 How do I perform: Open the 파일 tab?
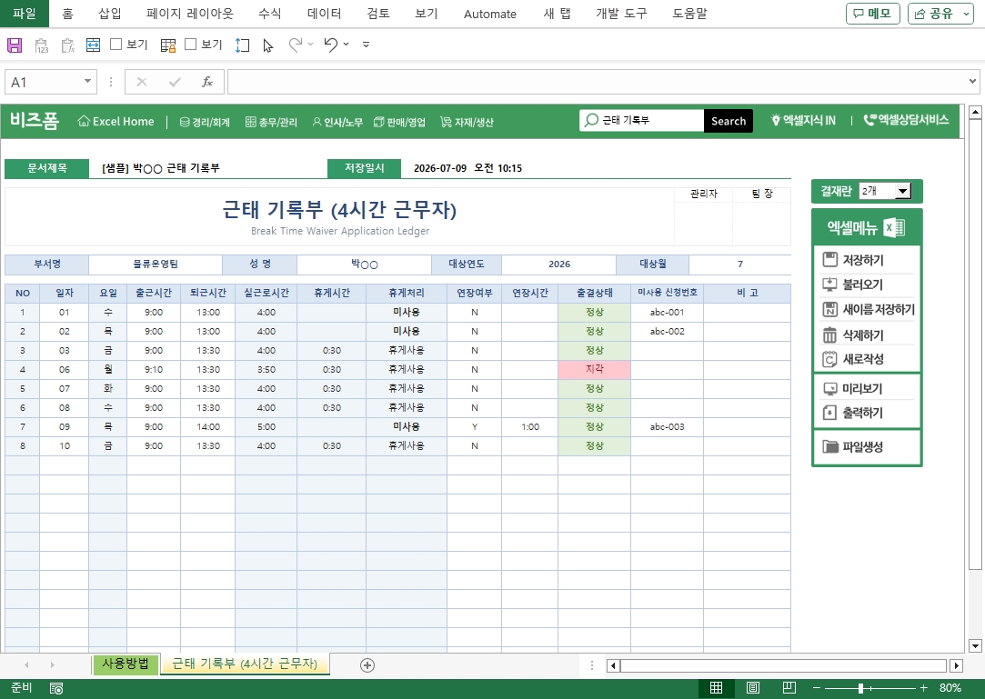pyautogui.click(x=25, y=14)
